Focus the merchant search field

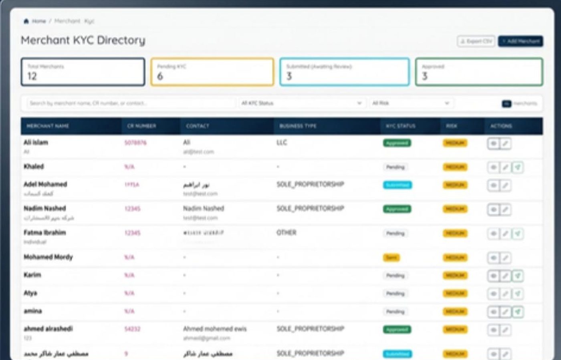[x=131, y=103]
